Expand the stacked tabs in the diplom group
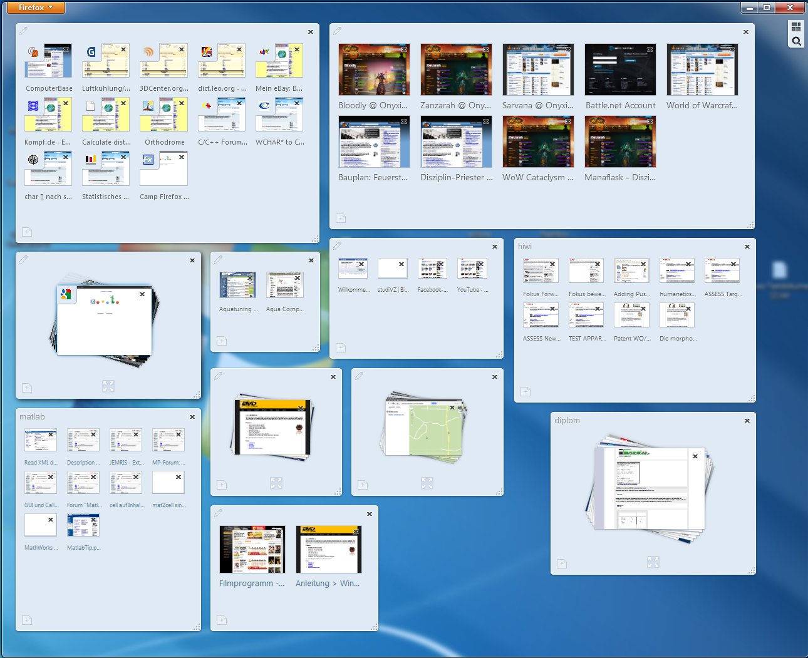 653,562
